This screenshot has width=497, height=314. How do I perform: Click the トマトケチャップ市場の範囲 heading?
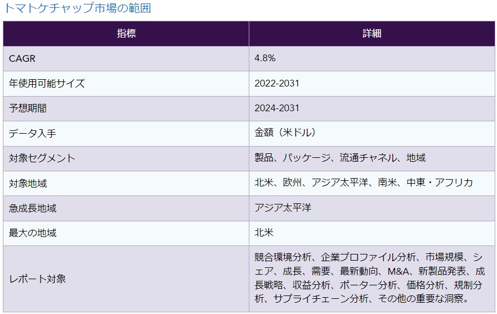(x=78, y=8)
